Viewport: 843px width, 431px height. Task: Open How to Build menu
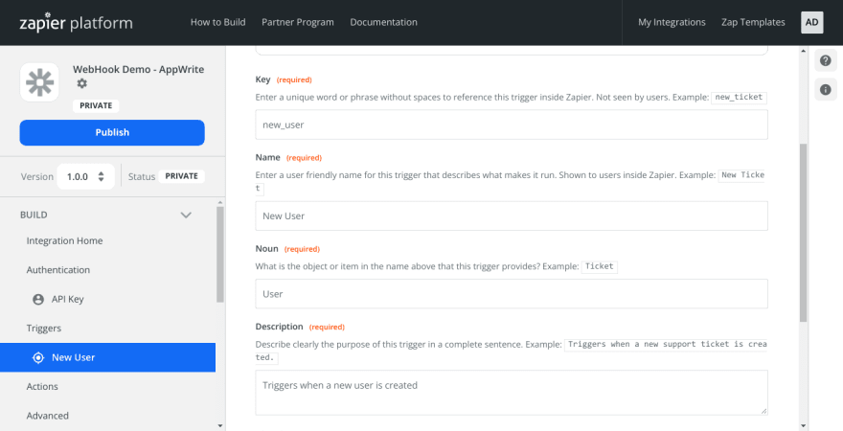[217, 22]
